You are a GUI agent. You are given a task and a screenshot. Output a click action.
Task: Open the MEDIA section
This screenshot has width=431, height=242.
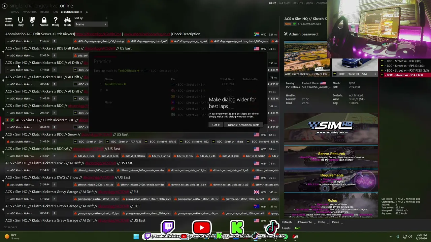[309, 3]
